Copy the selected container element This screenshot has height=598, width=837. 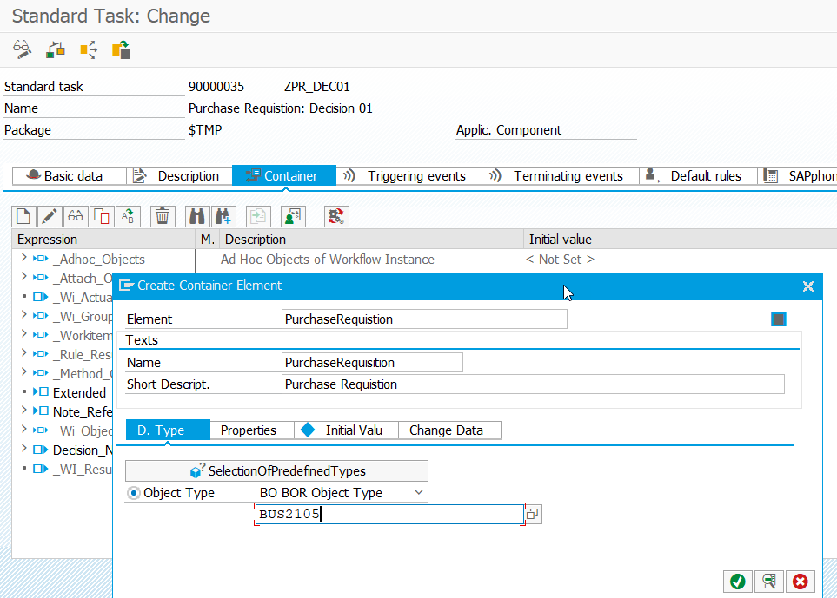pos(102,215)
